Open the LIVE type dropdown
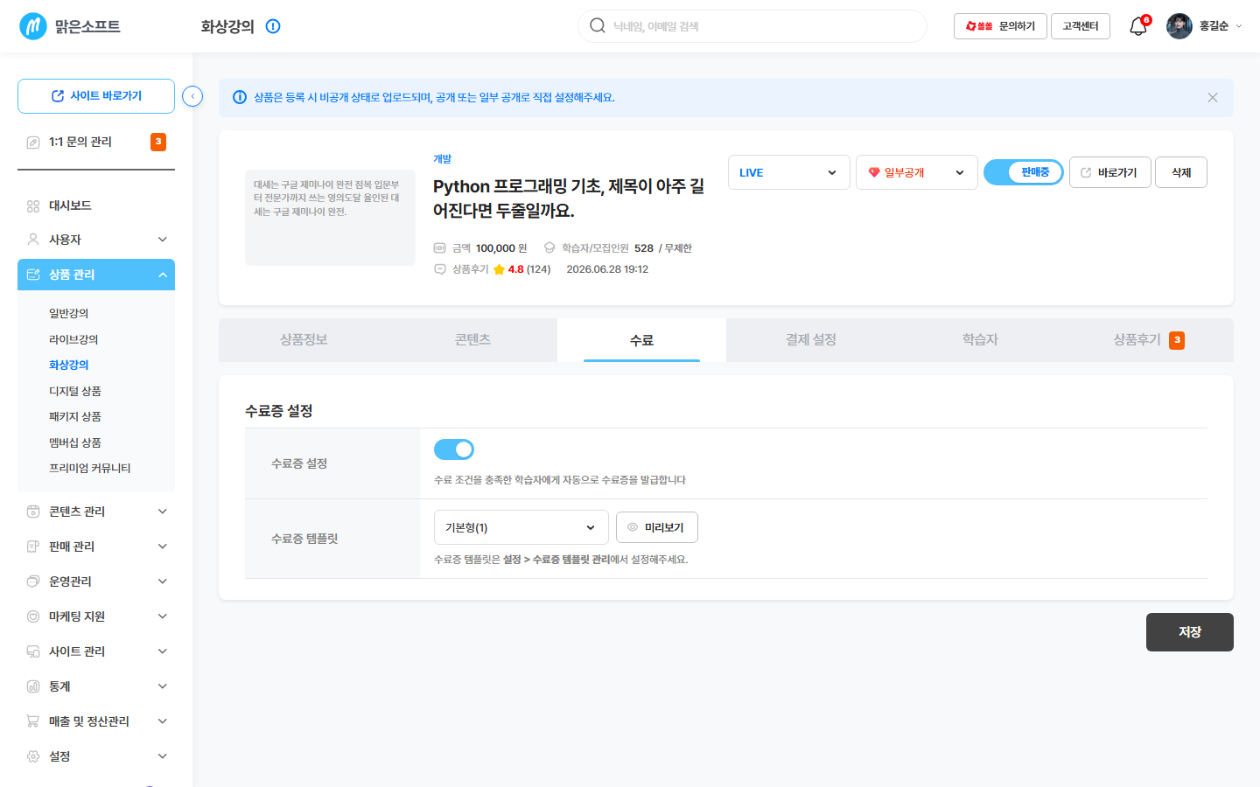 [789, 172]
